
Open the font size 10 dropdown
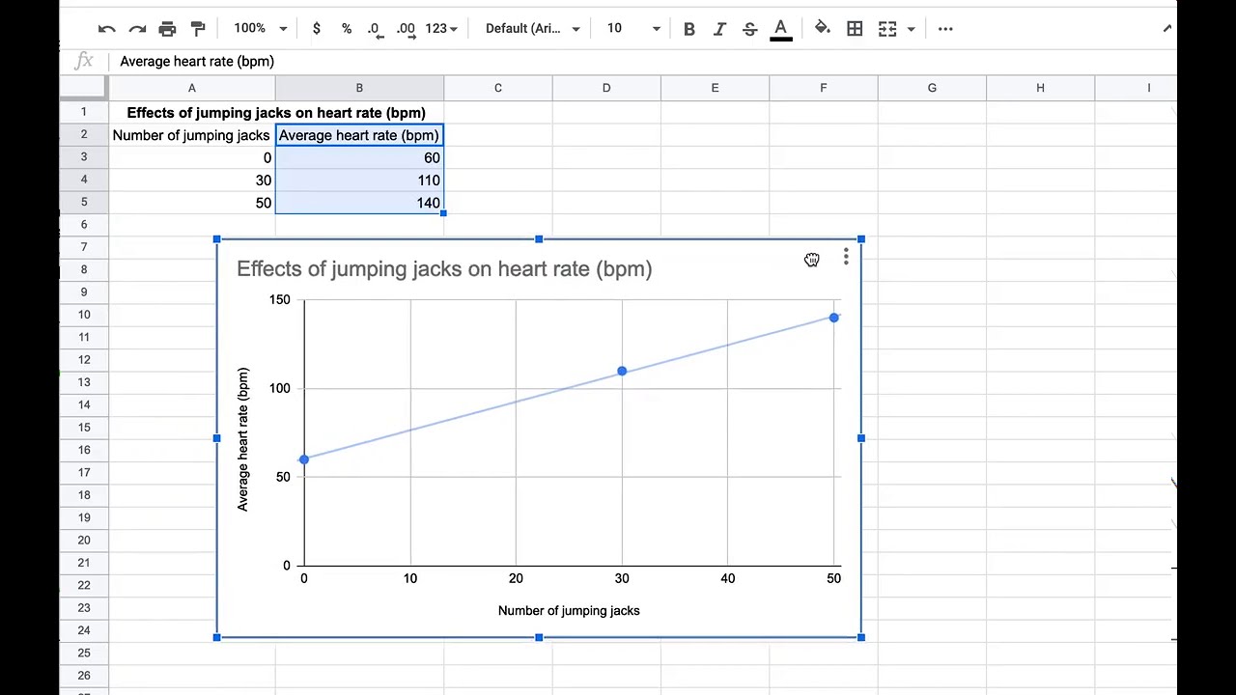[633, 29]
